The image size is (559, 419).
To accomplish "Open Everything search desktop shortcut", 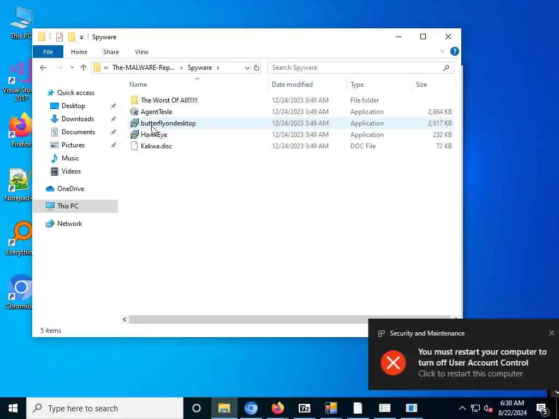I will (19, 238).
